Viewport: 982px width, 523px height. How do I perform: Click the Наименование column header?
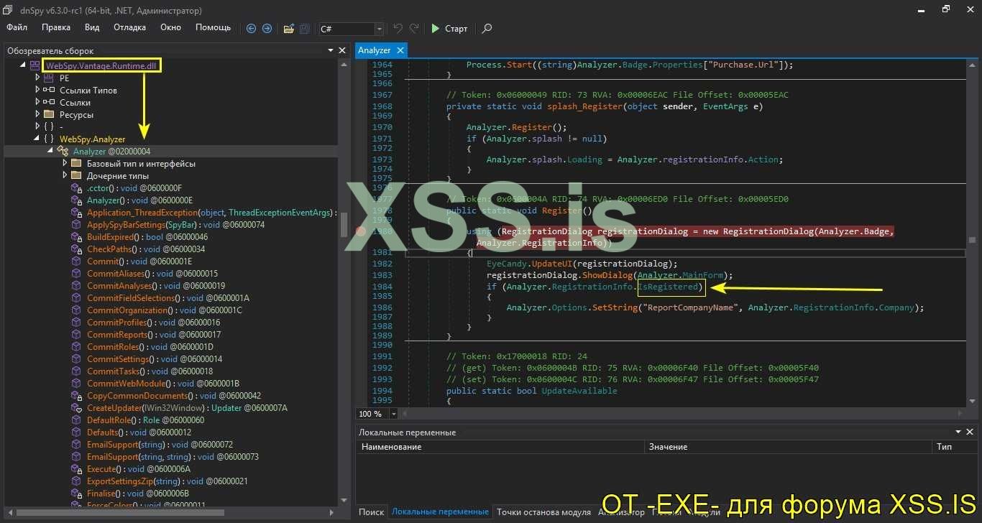[500, 447]
